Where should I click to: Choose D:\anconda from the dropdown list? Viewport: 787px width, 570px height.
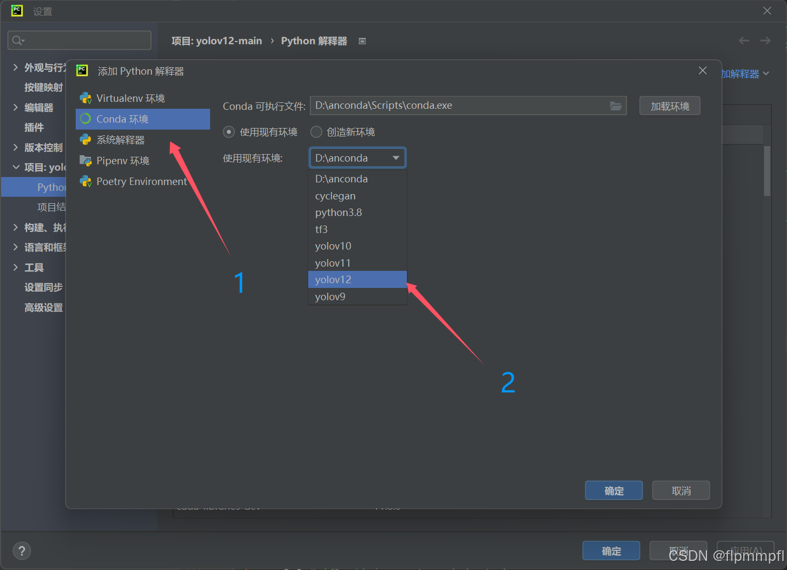357,179
